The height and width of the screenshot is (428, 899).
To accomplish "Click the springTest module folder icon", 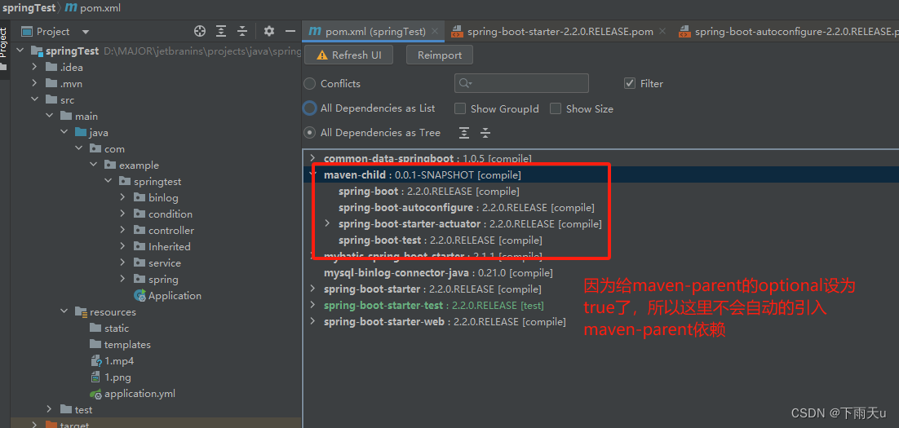I will 38,51.
